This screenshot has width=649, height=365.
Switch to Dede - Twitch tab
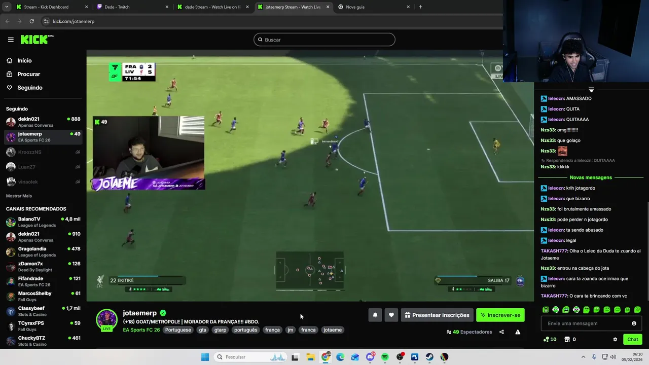pos(132,7)
